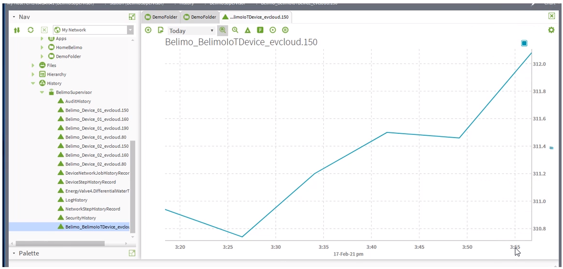
Task: Click the export chart icon
Action: tap(161, 30)
